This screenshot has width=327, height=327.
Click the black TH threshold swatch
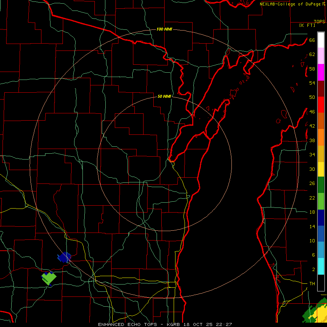point(321,283)
